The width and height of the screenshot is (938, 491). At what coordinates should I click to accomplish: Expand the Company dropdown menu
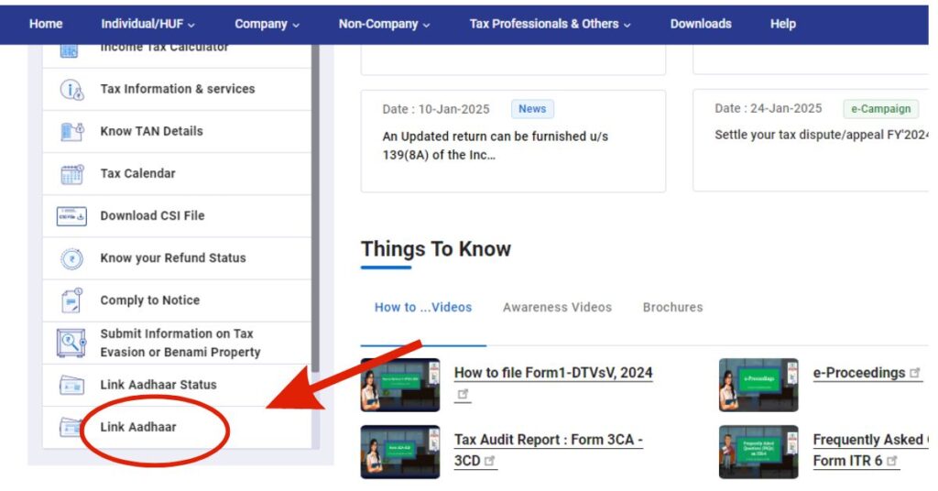(267, 24)
